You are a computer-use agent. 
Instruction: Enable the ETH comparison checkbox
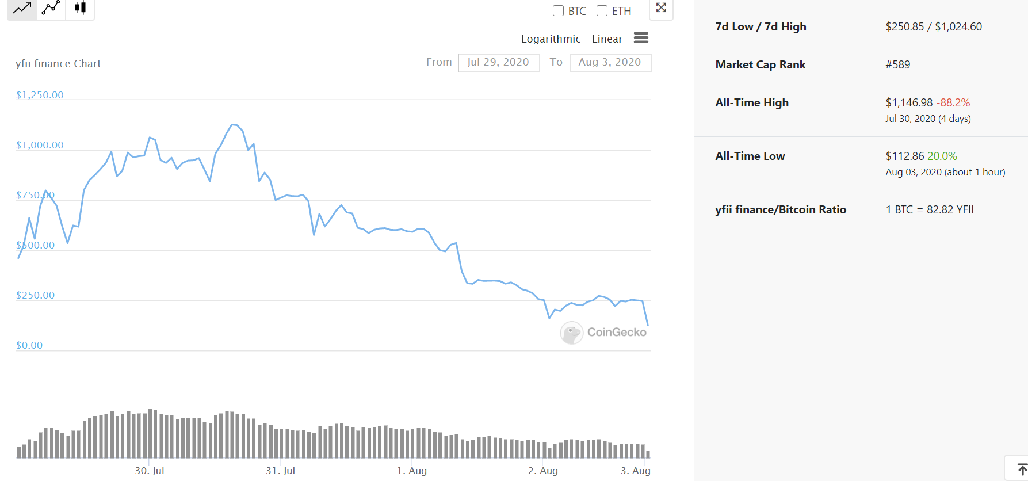pyautogui.click(x=602, y=11)
